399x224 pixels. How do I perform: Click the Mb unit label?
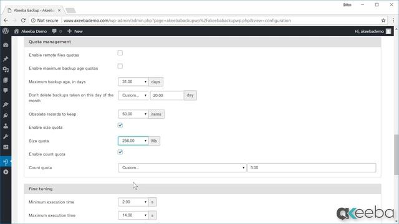(154, 141)
